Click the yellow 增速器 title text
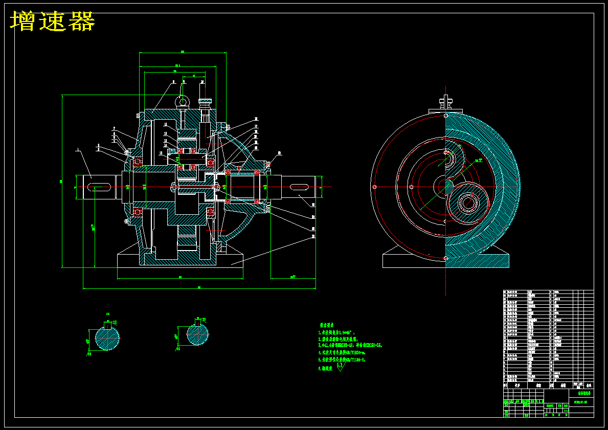 pyautogui.click(x=52, y=21)
